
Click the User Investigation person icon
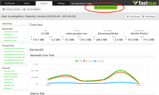24,9
